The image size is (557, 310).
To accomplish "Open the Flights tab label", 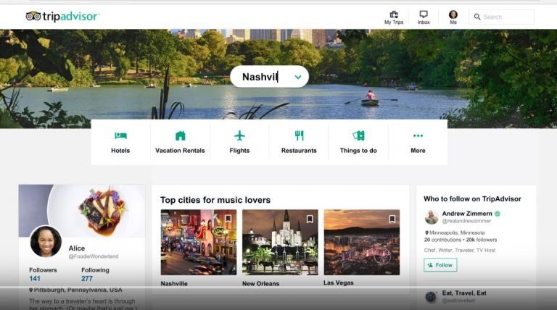I will tap(239, 151).
